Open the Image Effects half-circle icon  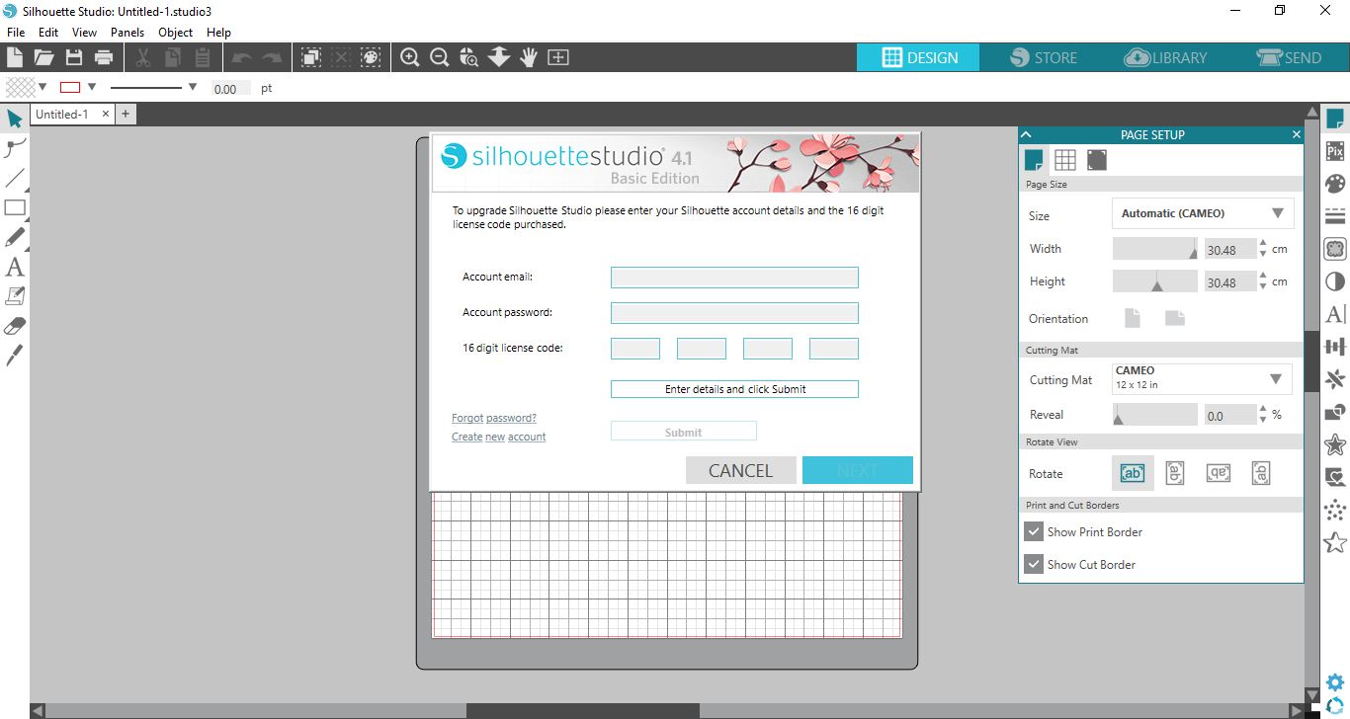pyautogui.click(x=1335, y=281)
